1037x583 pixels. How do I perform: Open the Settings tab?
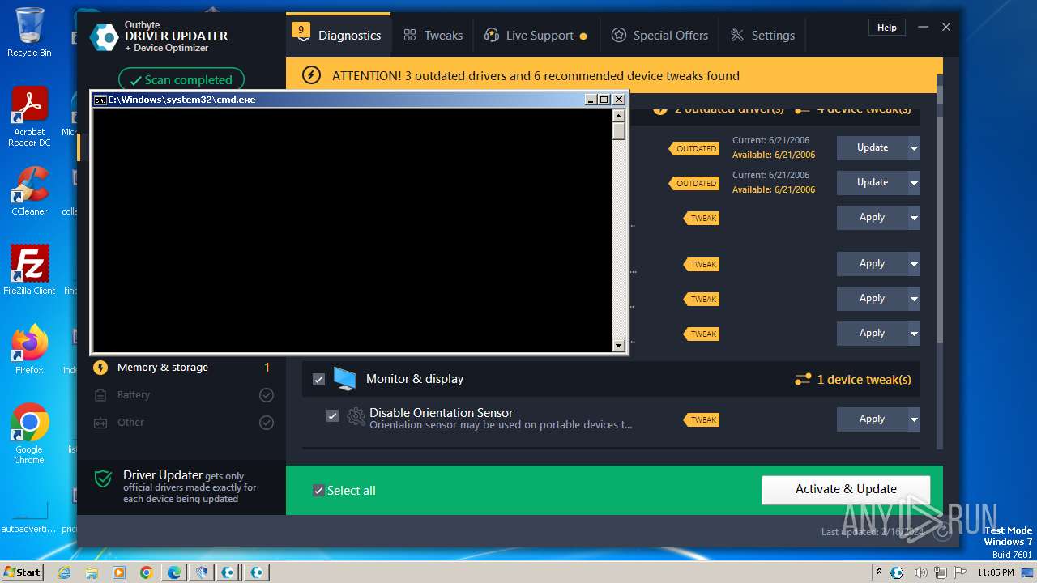pyautogui.click(x=762, y=36)
